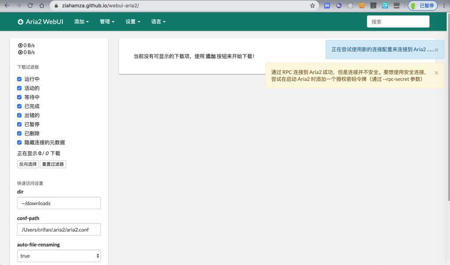Click the Aria2 WebUI logo icon
The height and width of the screenshot is (265, 450).
pos(20,22)
